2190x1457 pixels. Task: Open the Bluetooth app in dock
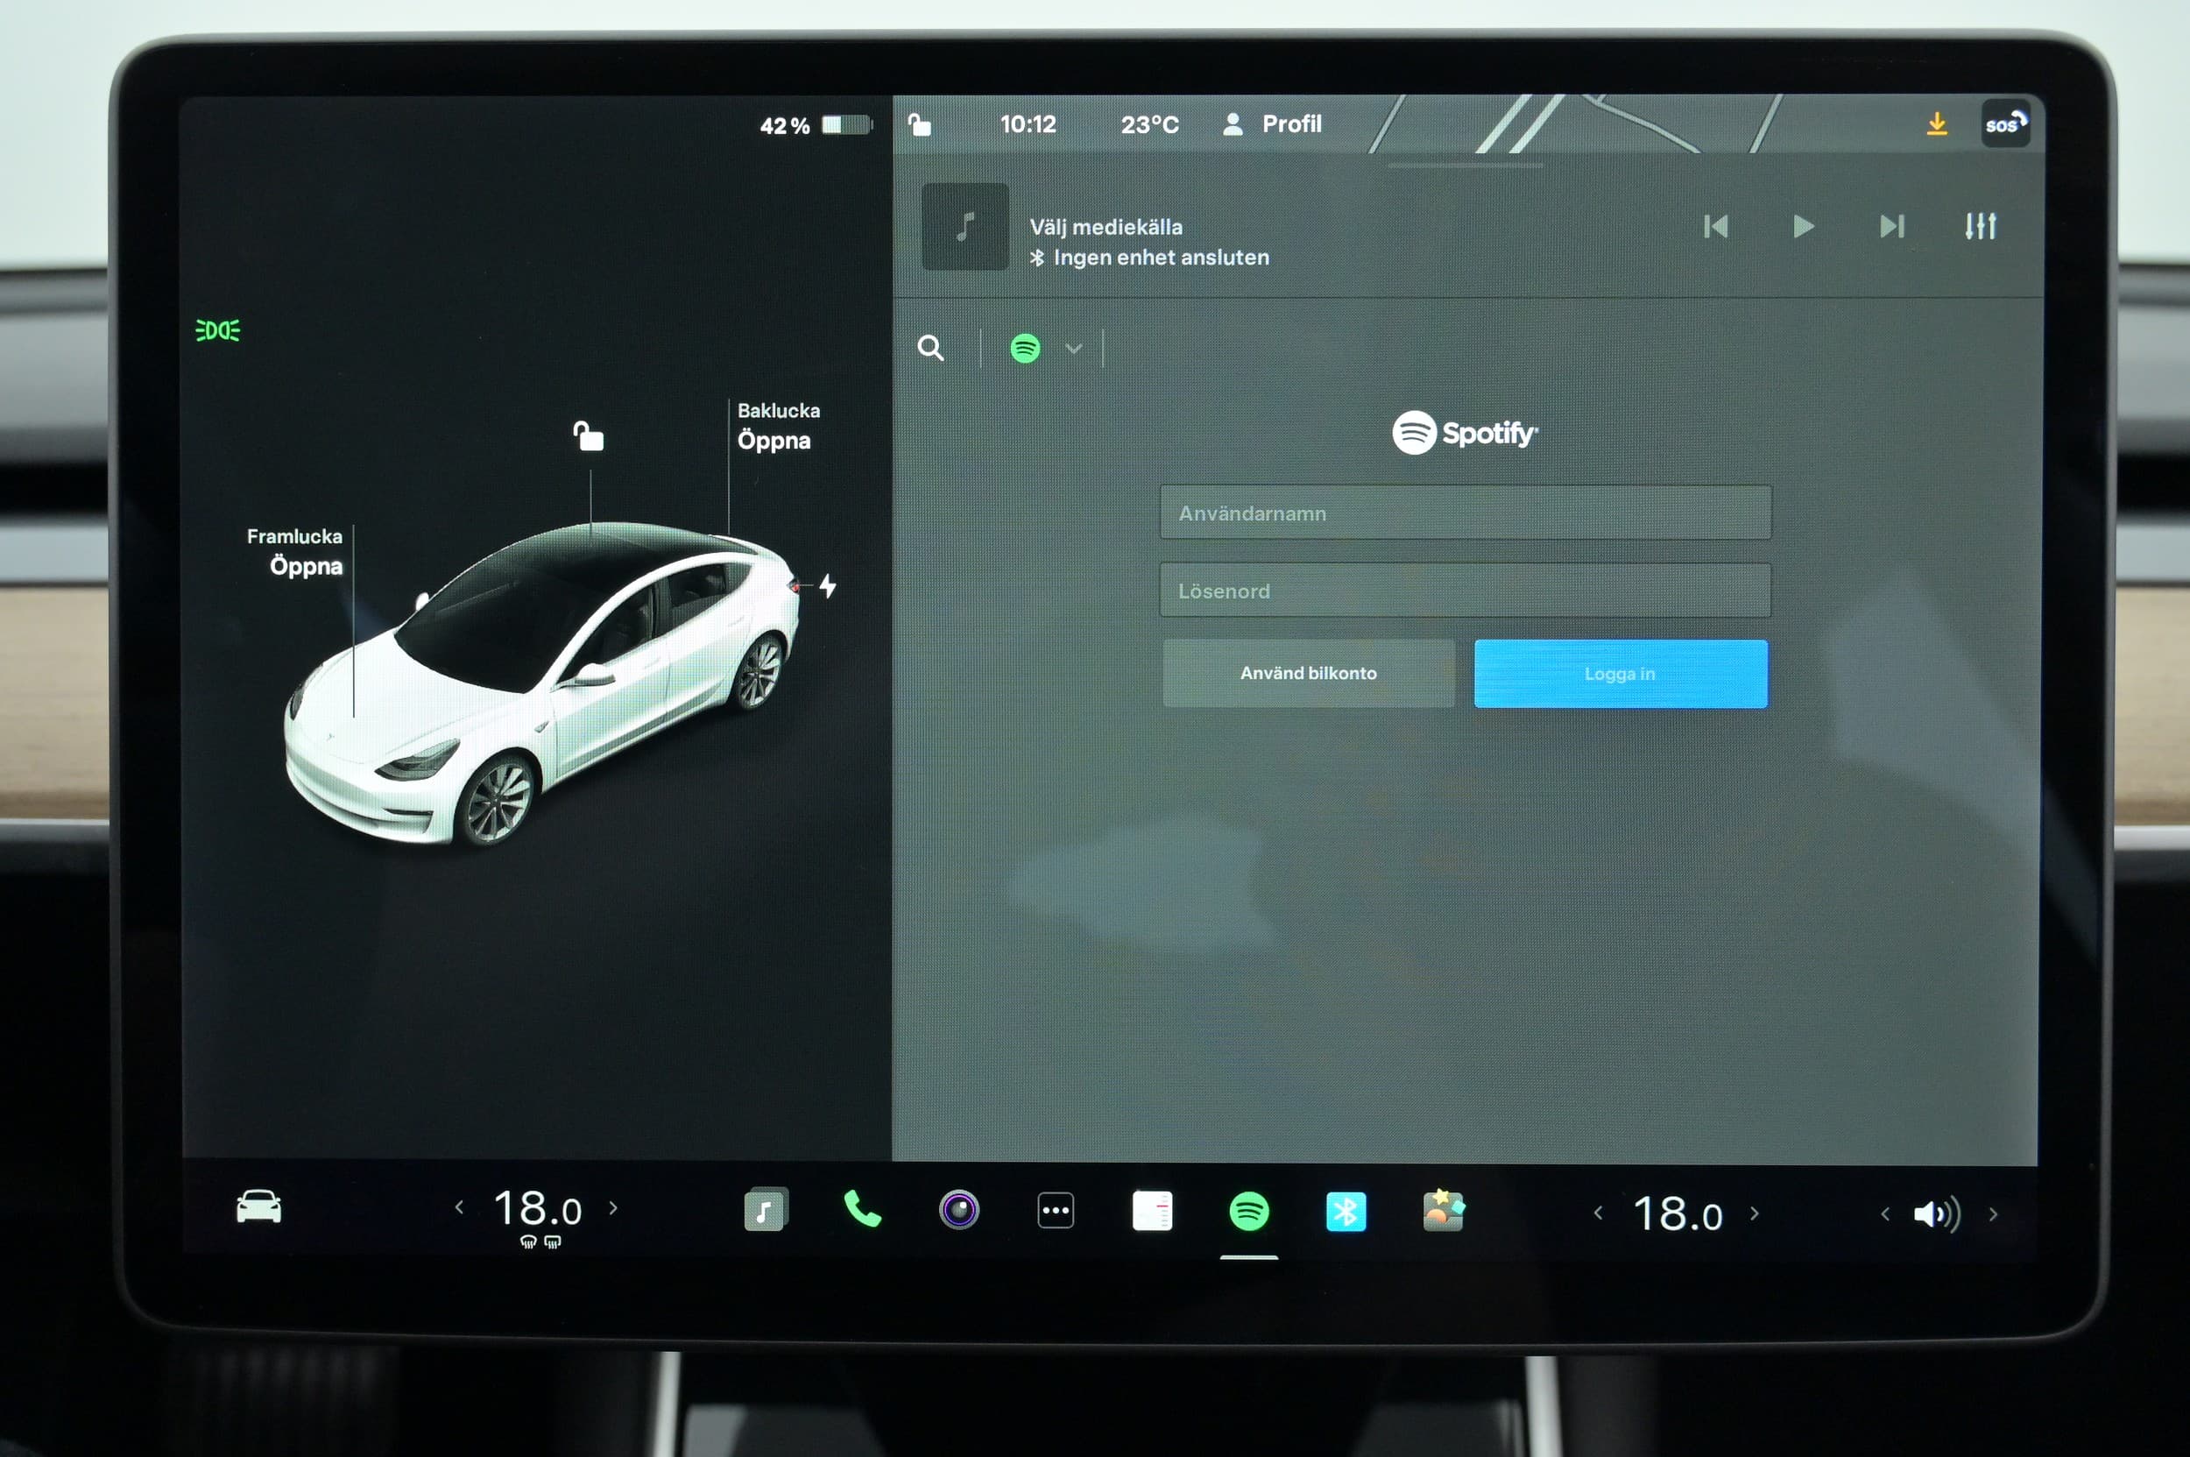point(1346,1212)
